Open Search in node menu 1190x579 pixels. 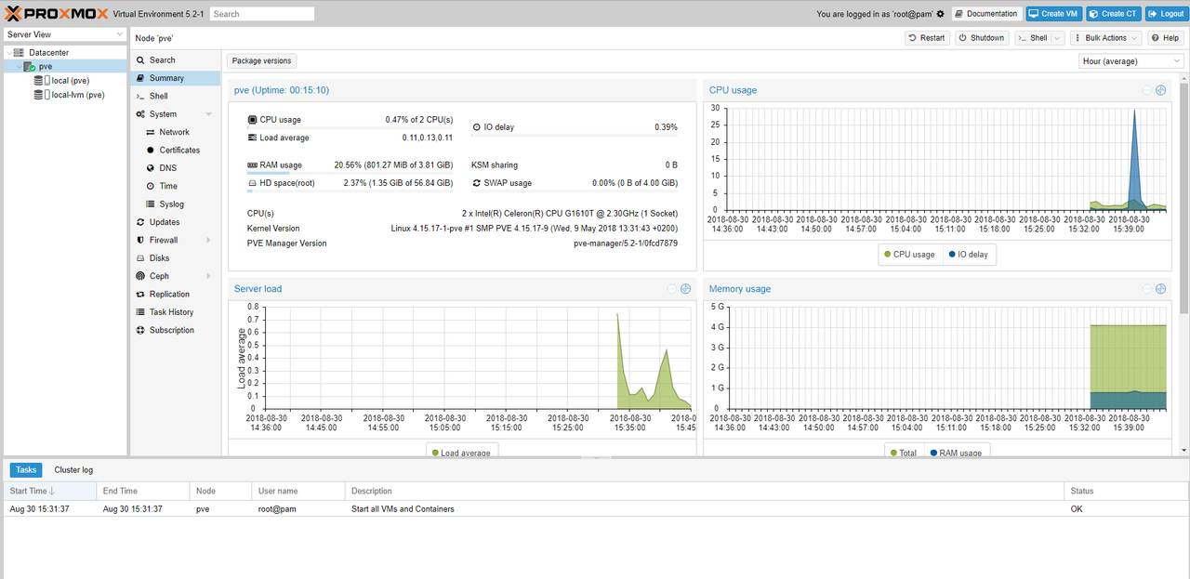coord(176,60)
